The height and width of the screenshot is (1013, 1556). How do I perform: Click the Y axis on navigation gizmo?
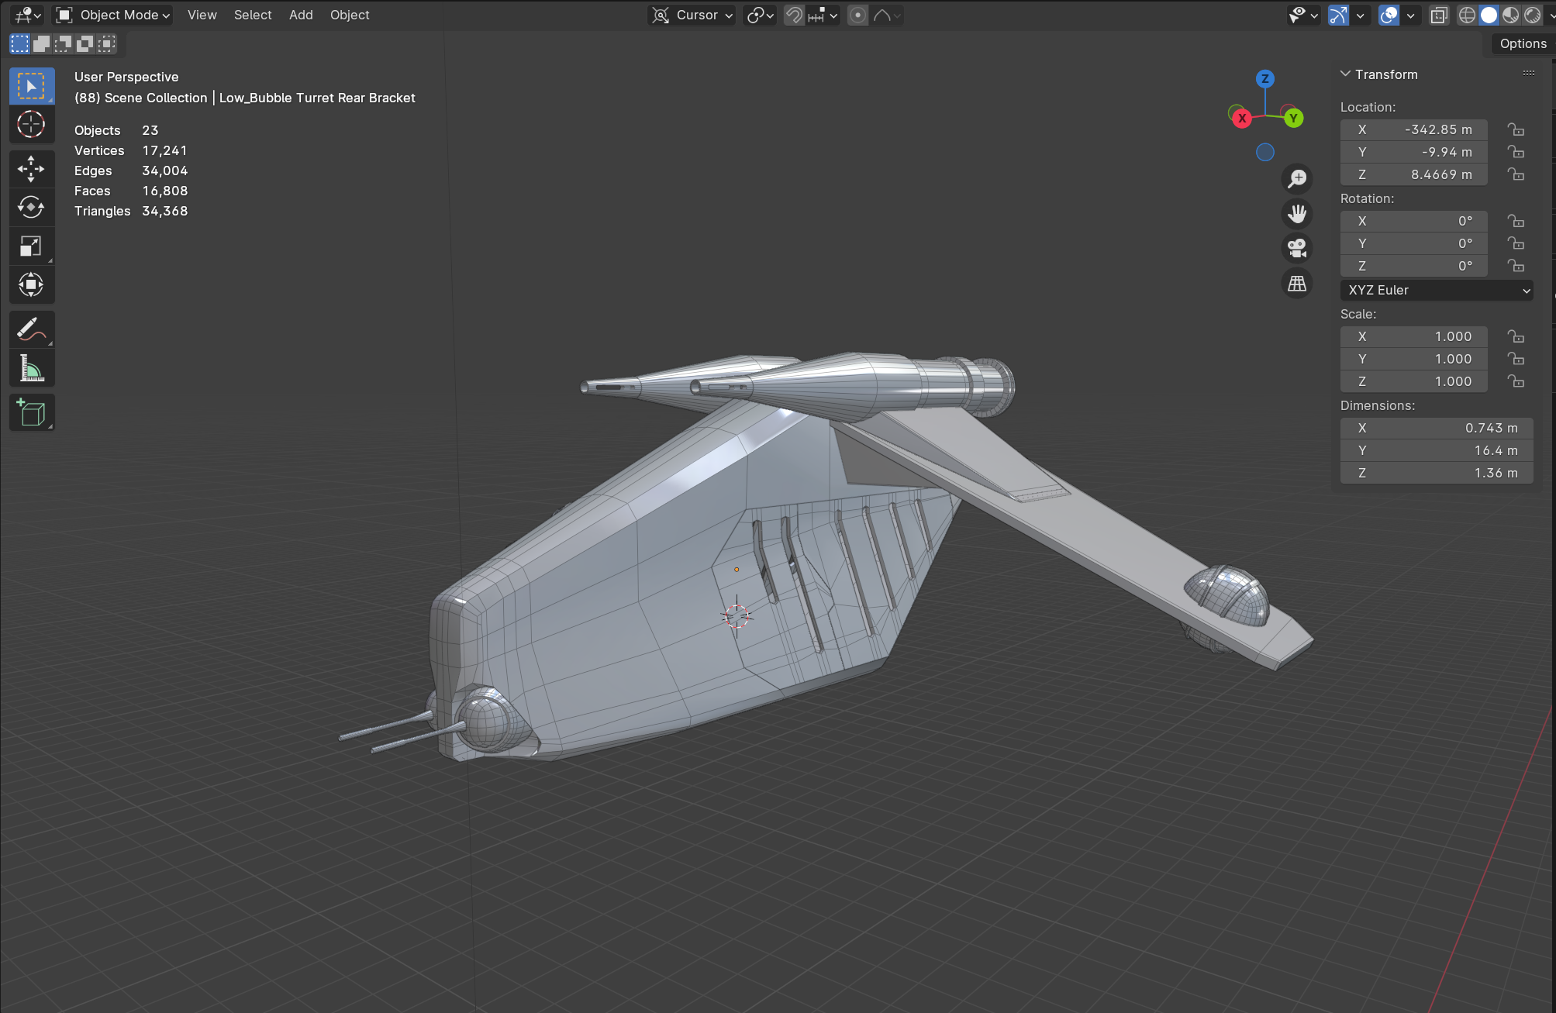point(1293,119)
